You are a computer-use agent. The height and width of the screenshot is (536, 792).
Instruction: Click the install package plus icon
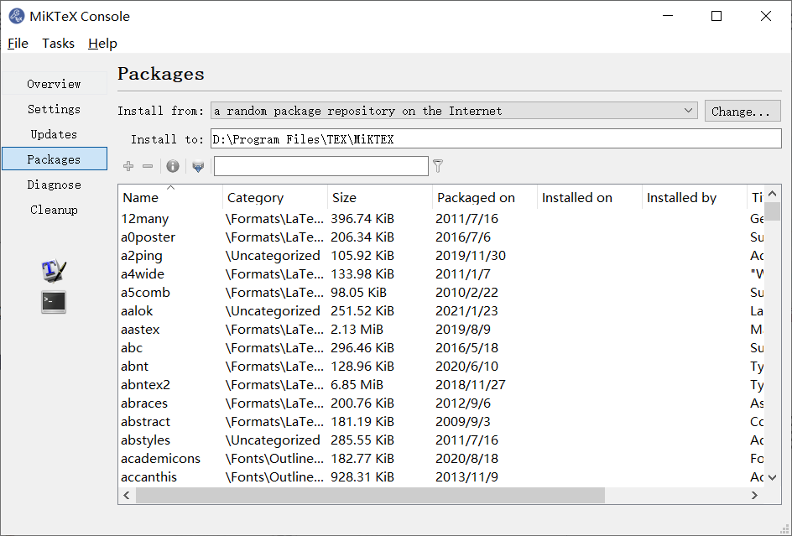pos(128,166)
